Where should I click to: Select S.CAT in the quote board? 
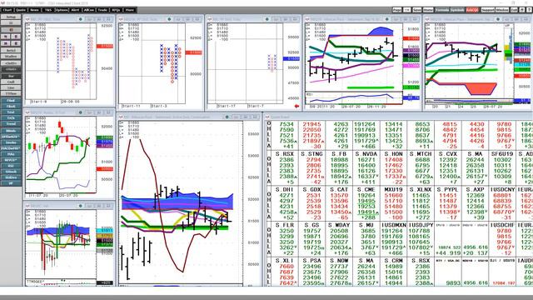coord(339,189)
